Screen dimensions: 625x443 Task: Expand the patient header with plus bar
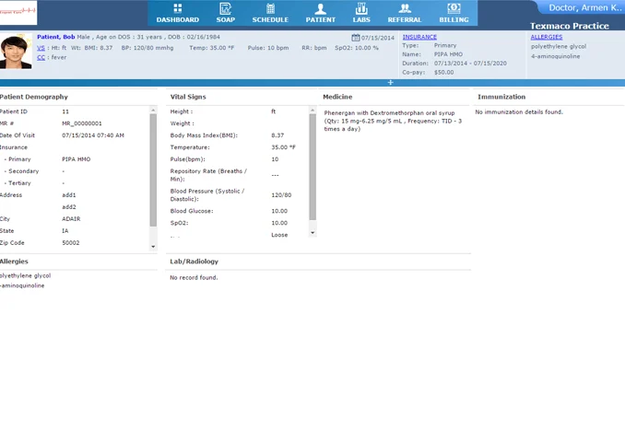(x=390, y=83)
